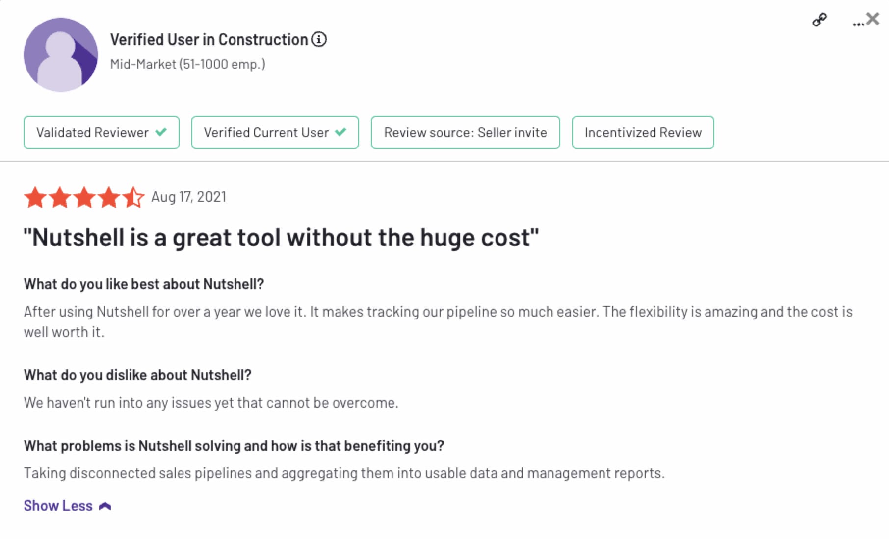Click the third orange rating star
The image size is (889, 539).
pos(84,197)
